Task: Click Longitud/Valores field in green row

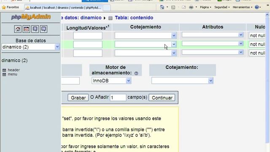Action: [x=88, y=44]
